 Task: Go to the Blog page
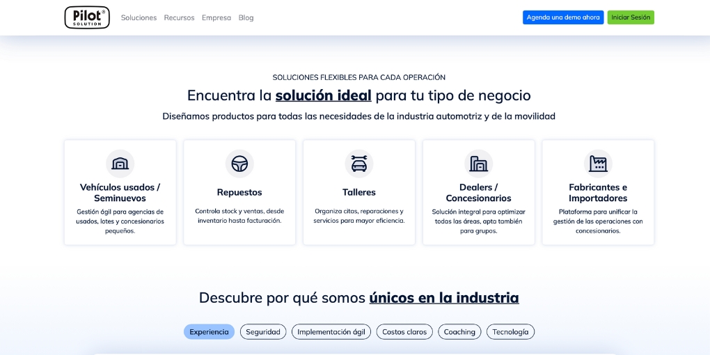coord(246,17)
